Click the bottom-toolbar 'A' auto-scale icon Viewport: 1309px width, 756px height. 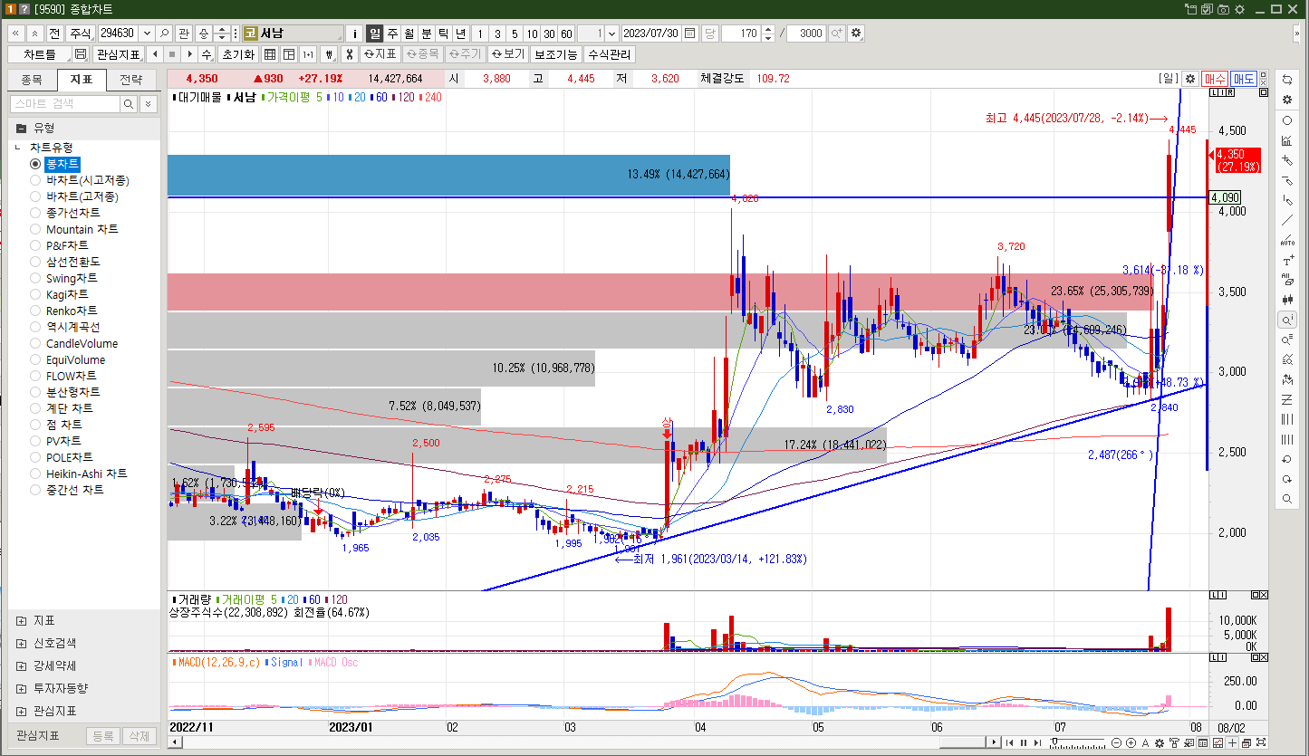coord(1145,743)
